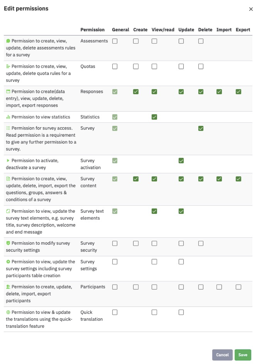Check Update permission for Quick translation

[181, 312]
